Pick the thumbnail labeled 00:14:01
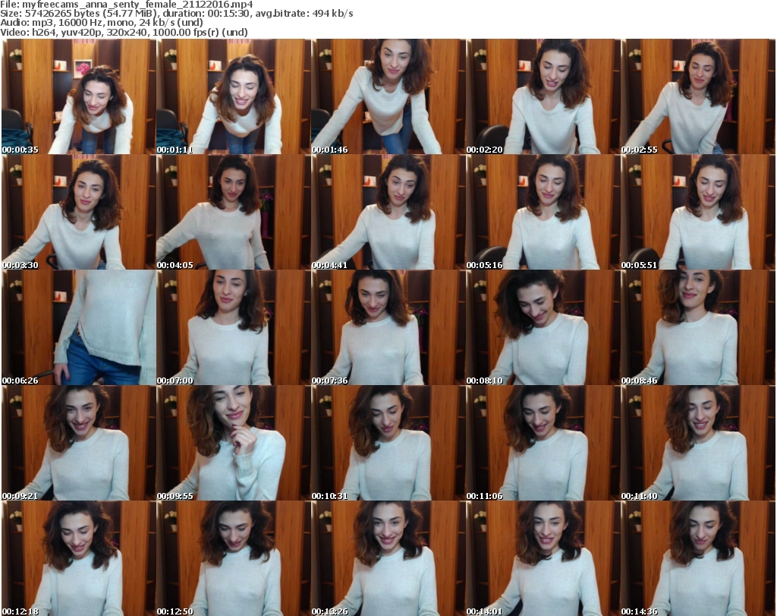This screenshot has width=777, height=616. coord(543,558)
